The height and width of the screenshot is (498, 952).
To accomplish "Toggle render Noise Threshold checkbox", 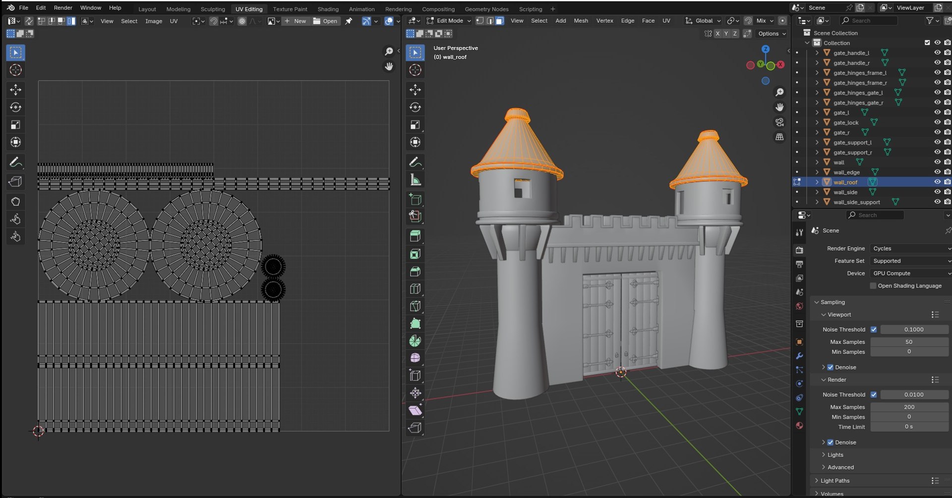I will pyautogui.click(x=874, y=395).
